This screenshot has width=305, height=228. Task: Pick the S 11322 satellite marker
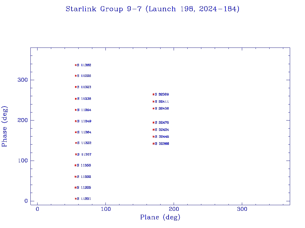(76, 143)
